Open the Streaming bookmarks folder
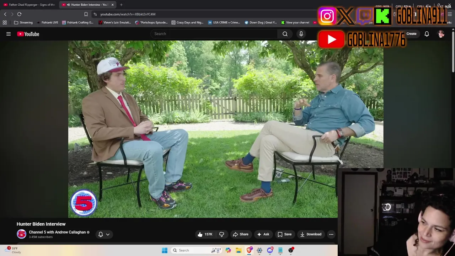 click(x=23, y=22)
